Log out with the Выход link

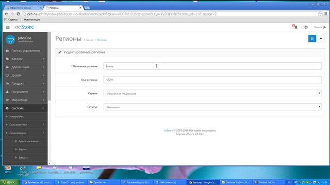pyautogui.click(x=320, y=27)
